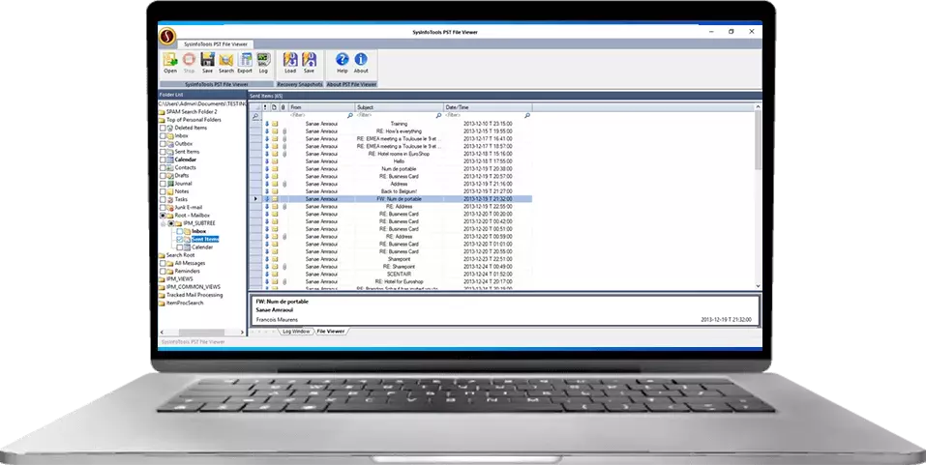
Task: Select the Reminders folder
Action: pos(187,271)
